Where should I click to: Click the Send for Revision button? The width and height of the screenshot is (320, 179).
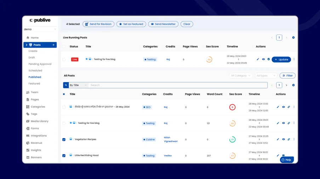pos(98,24)
